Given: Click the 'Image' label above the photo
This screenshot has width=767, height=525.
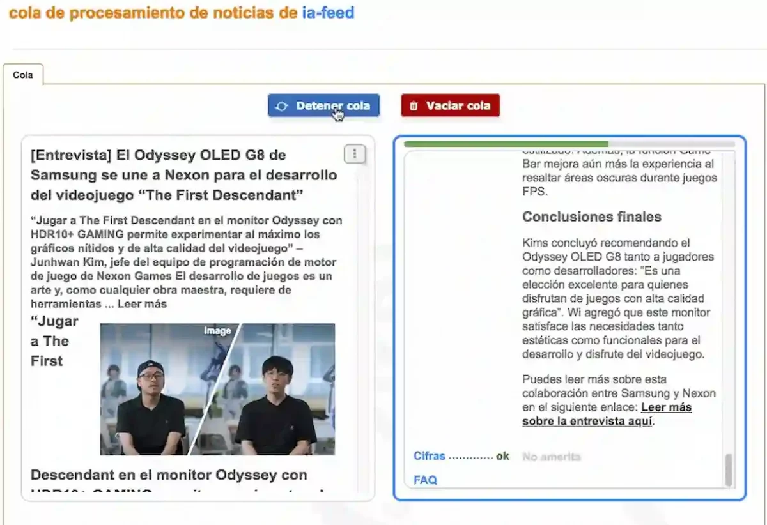Looking at the screenshot, I should [217, 331].
